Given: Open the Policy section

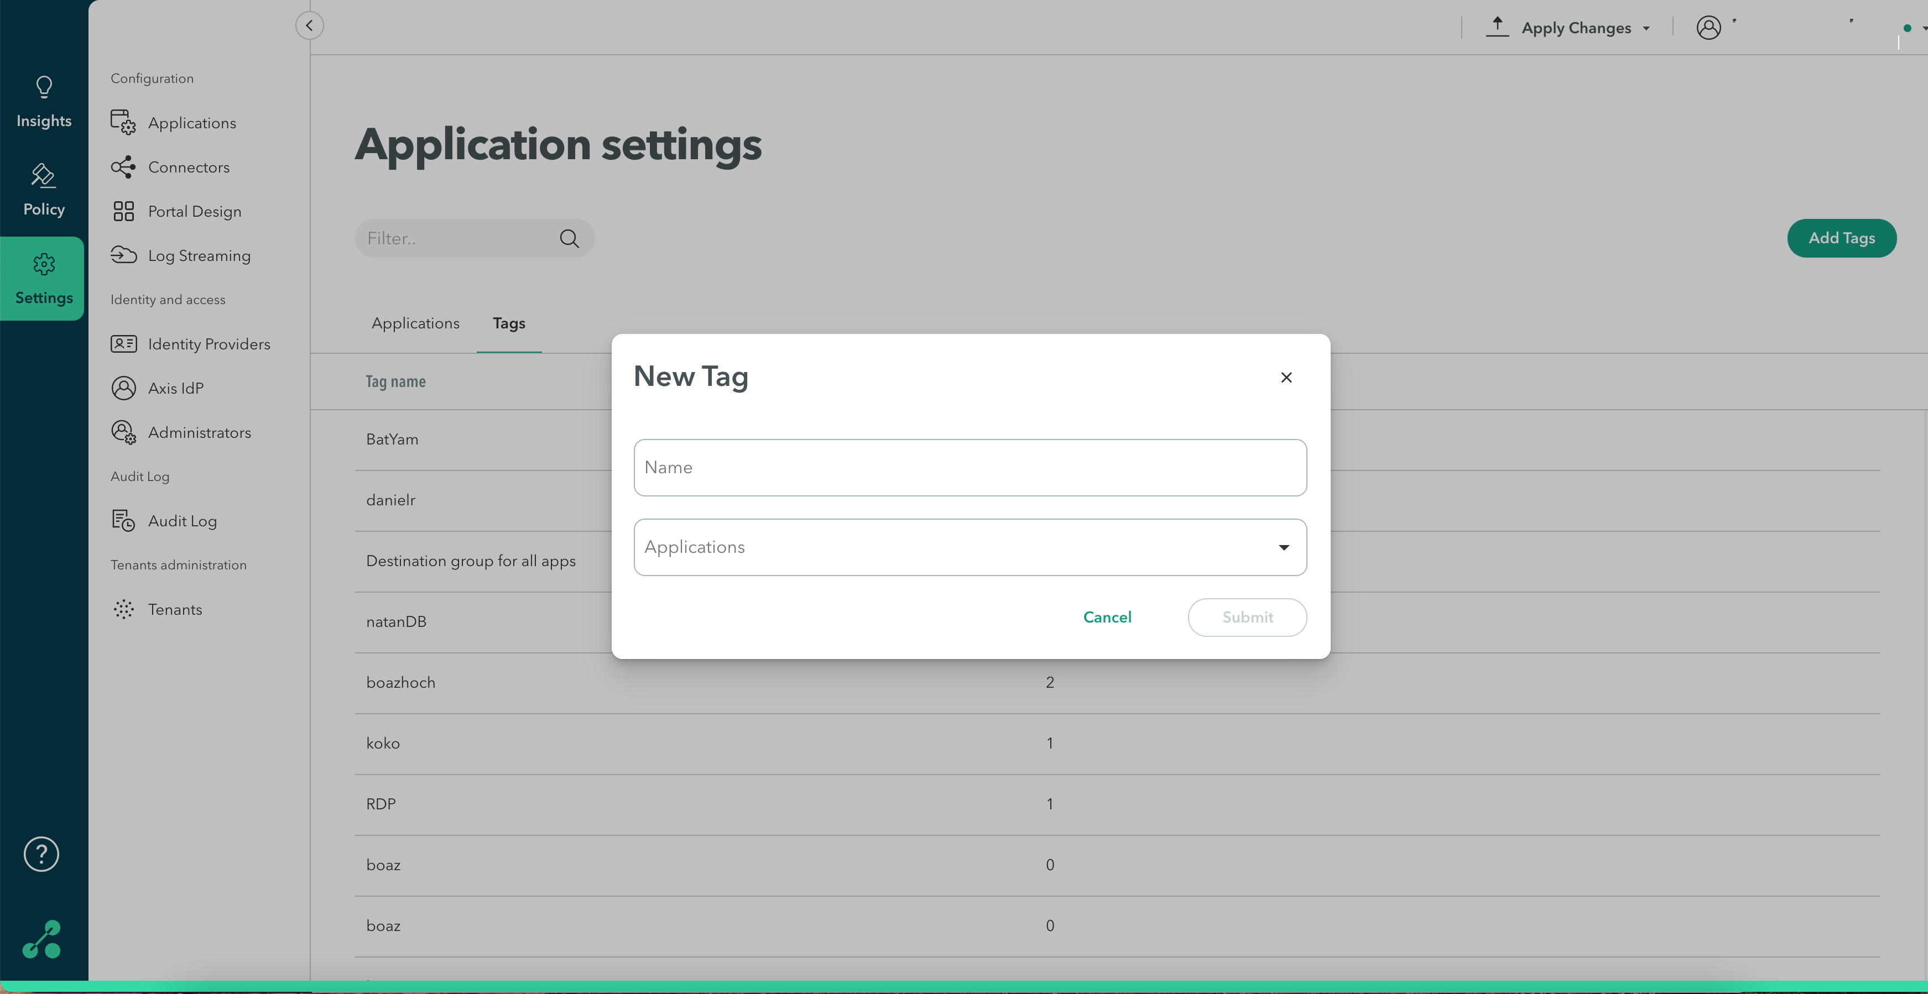Looking at the screenshot, I should click(x=43, y=190).
